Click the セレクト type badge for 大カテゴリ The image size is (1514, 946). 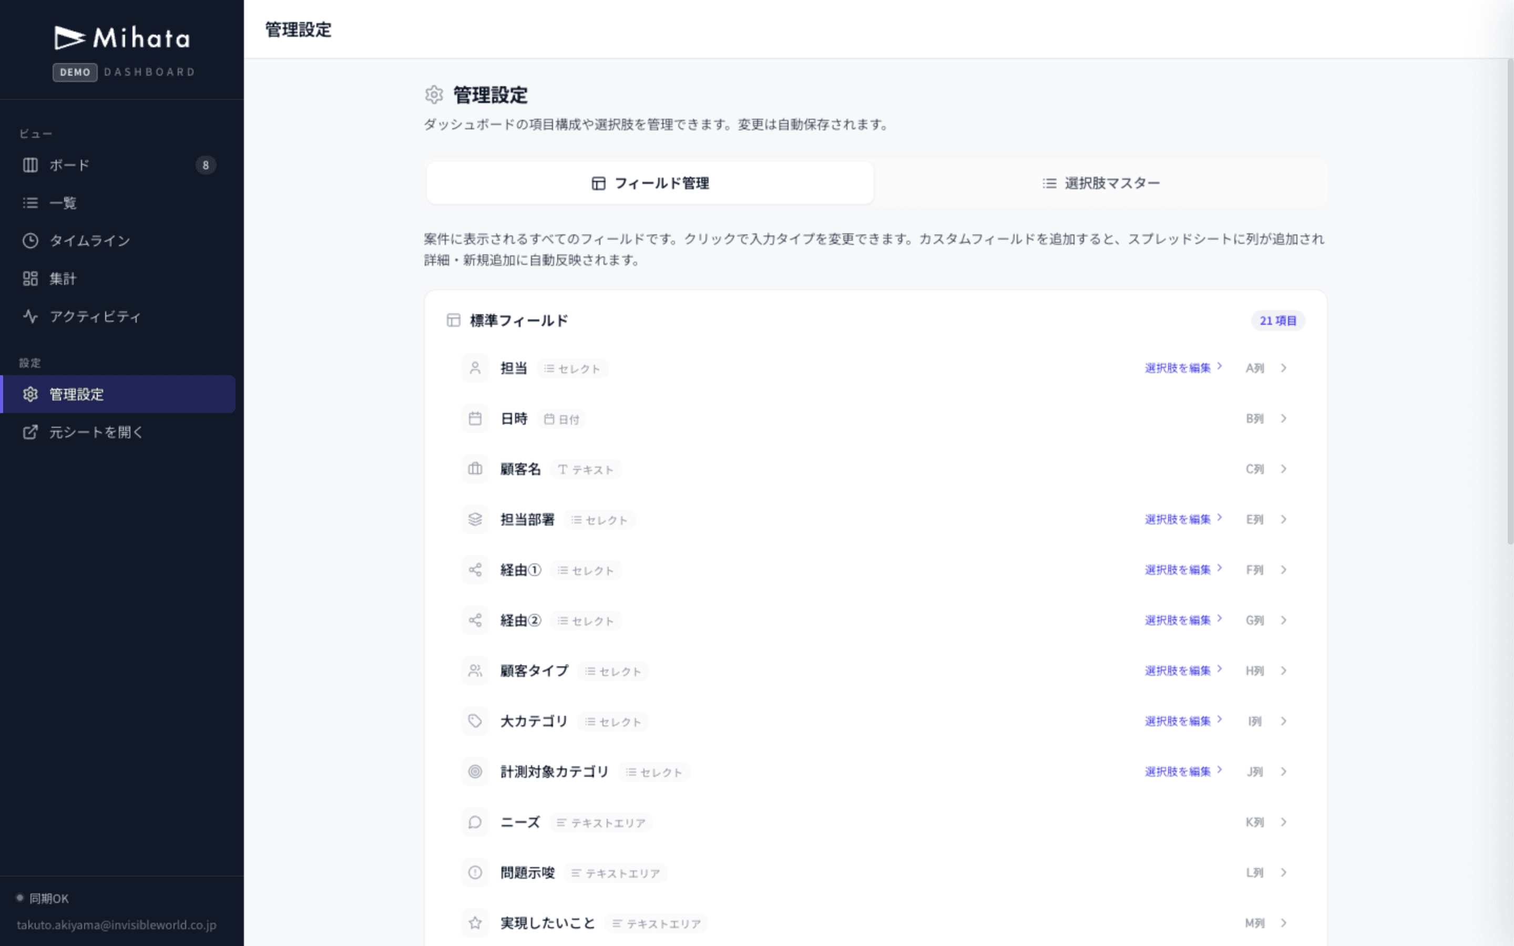613,722
